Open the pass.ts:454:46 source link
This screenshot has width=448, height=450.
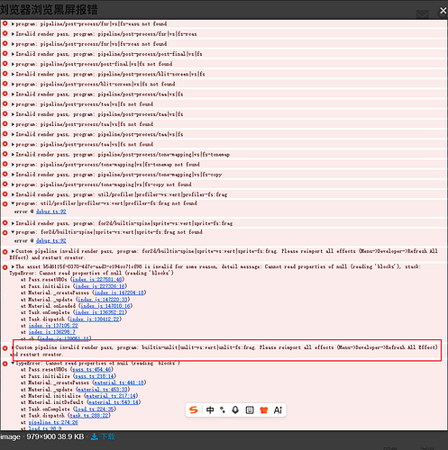pos(92,370)
